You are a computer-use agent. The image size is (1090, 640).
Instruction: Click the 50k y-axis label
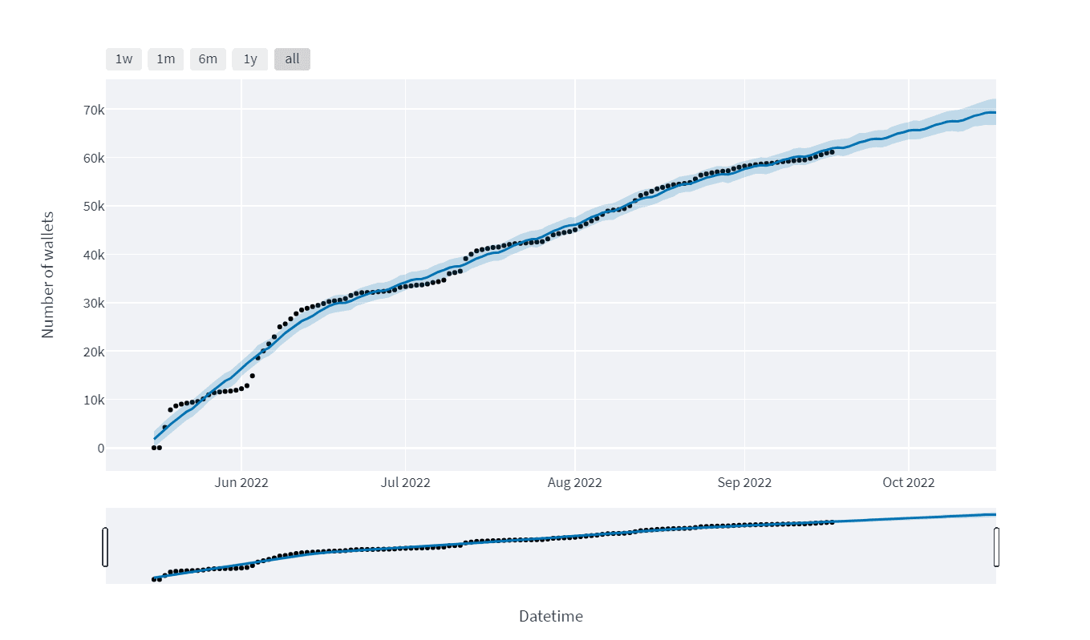tap(95, 207)
